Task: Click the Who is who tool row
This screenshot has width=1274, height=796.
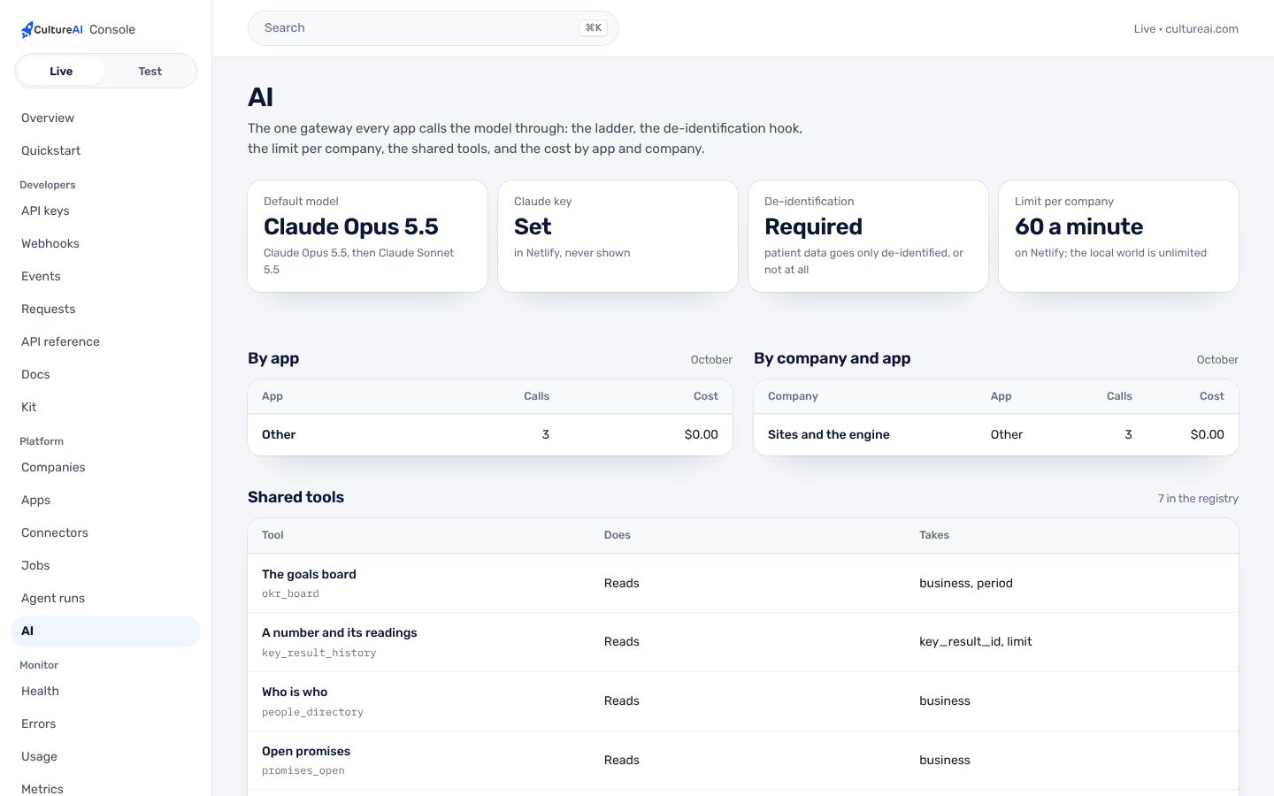Action: pos(743,701)
